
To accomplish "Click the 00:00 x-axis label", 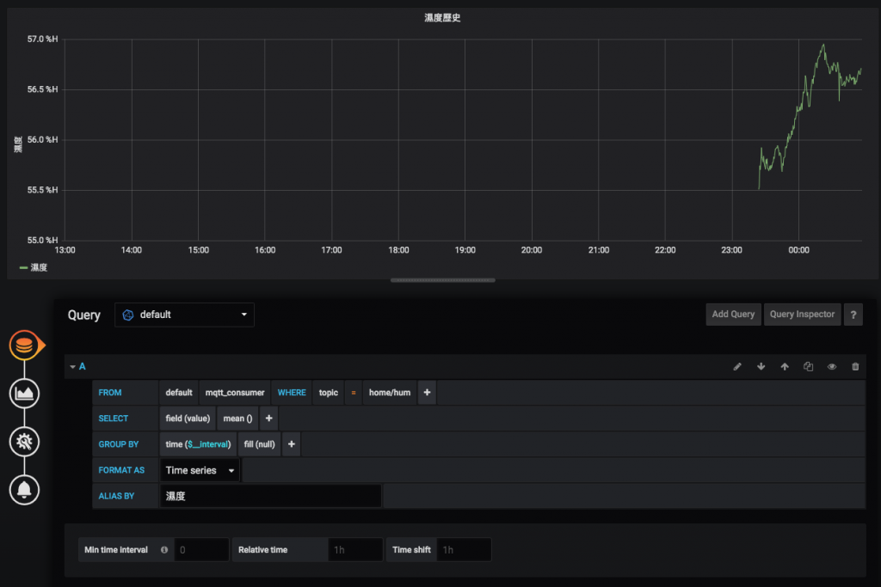I will pos(798,250).
